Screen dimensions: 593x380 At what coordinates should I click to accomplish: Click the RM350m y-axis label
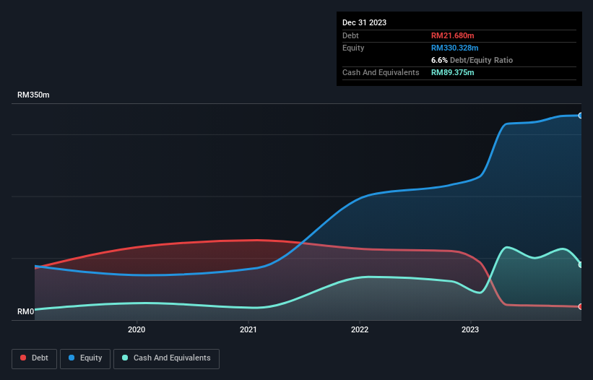pyautogui.click(x=33, y=95)
